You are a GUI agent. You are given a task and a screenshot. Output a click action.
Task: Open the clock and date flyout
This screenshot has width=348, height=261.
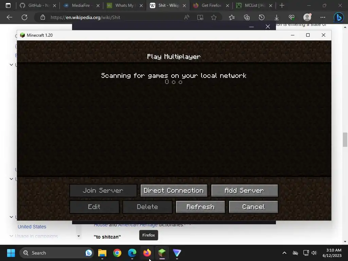point(332,253)
